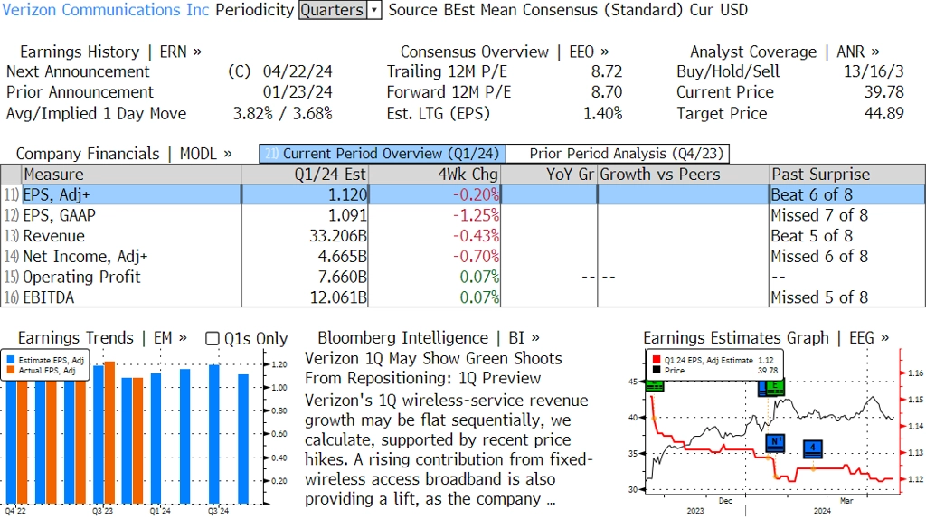Click the Growth vs Peers column header
The image size is (926, 519).
pos(684,175)
